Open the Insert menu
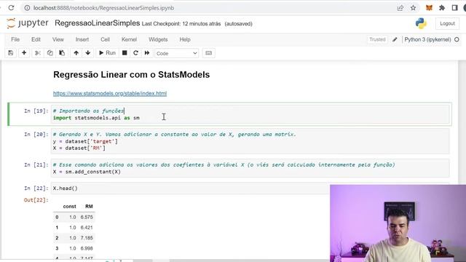466x262 pixels. (82, 39)
